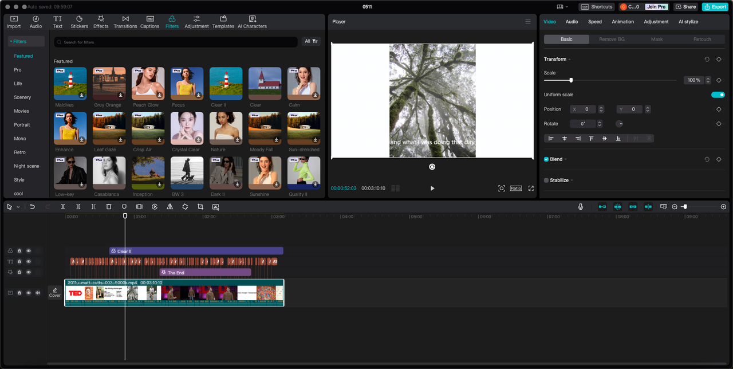Click the Ratio button in Player
Viewport: 733px width, 369px height.
click(516, 188)
